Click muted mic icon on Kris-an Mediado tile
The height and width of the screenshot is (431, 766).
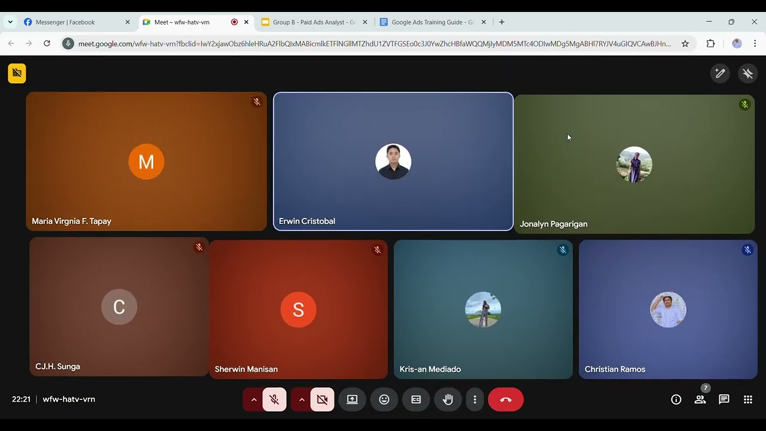coord(563,250)
